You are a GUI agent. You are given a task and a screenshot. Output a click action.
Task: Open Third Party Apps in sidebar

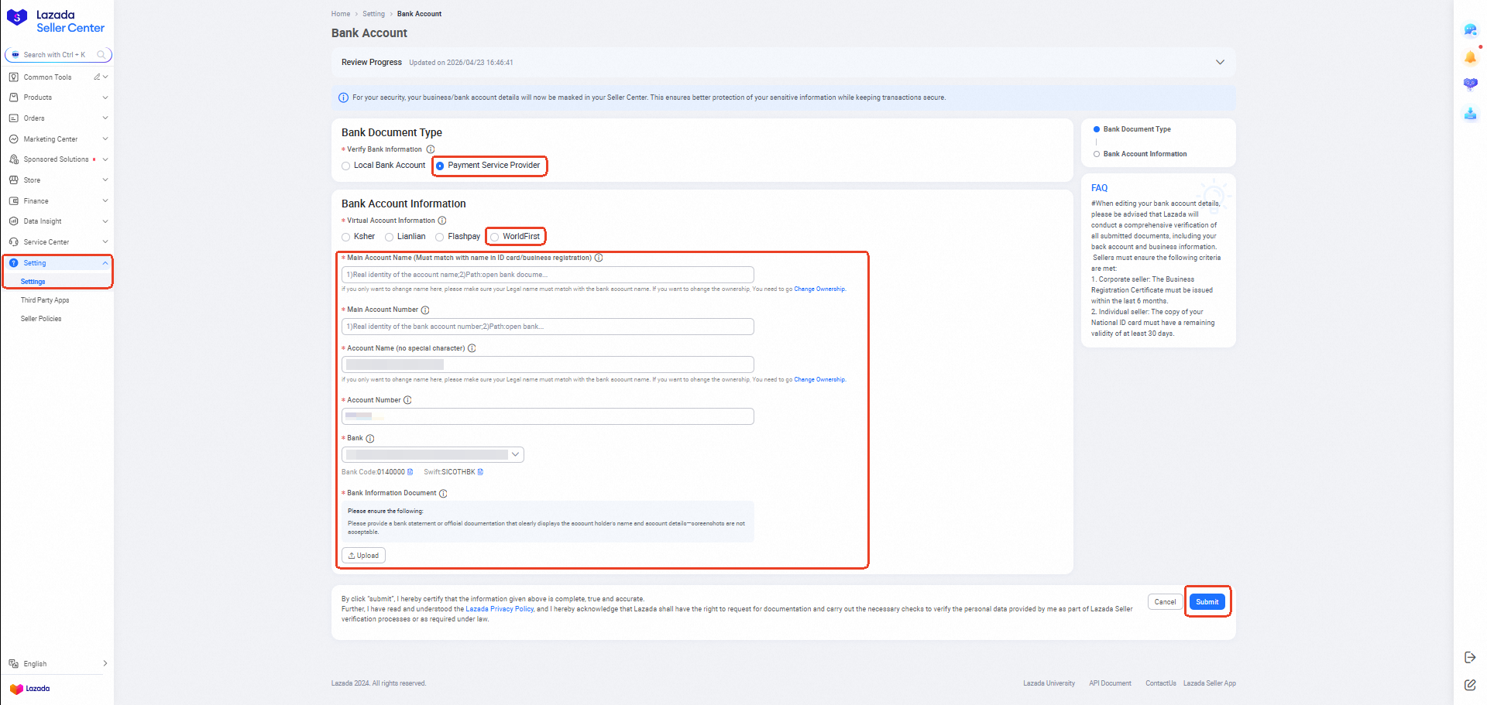coord(45,300)
